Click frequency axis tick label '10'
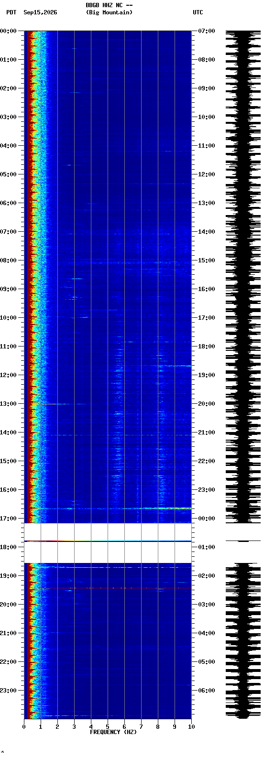 [x=191, y=727]
